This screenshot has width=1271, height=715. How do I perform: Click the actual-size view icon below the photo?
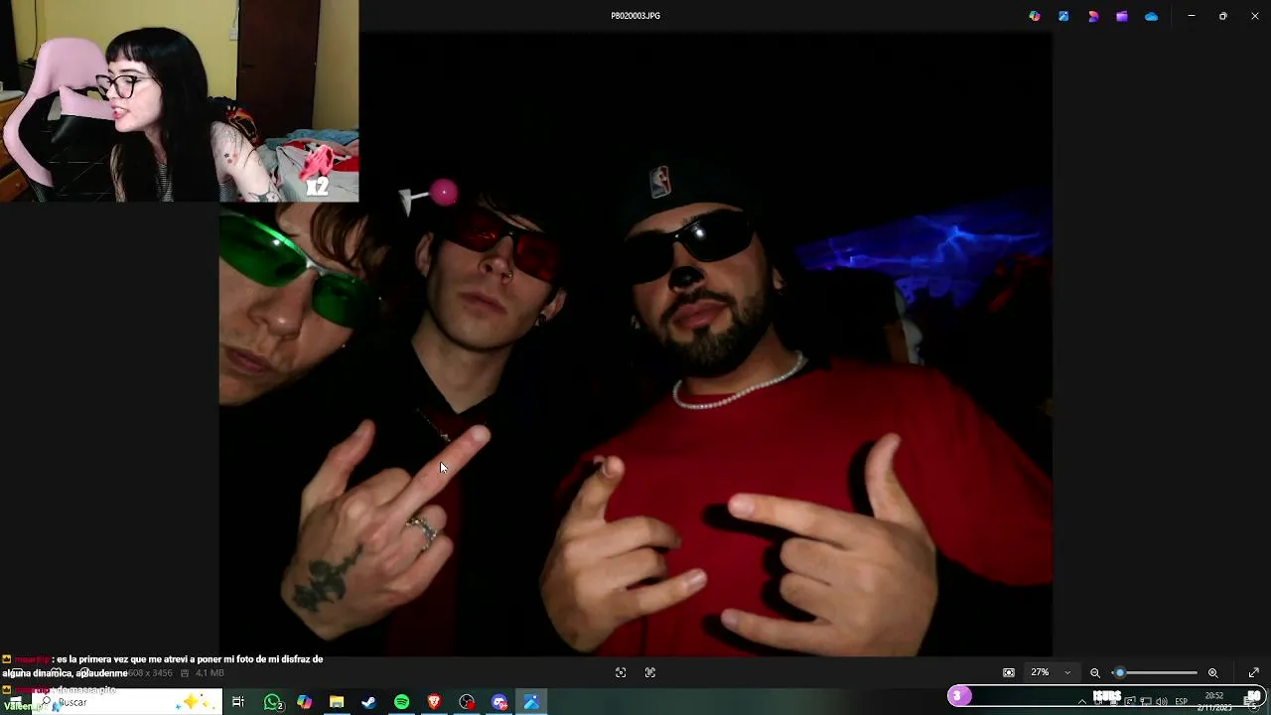[x=650, y=672]
